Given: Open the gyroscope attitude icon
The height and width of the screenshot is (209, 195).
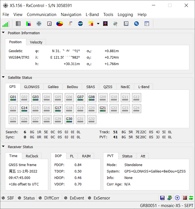Looking at the screenshot, I should tap(115, 24).
